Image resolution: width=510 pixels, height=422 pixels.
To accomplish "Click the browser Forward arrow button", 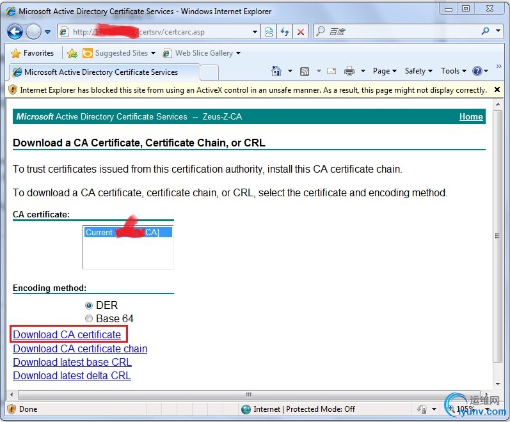I will 33,32.
